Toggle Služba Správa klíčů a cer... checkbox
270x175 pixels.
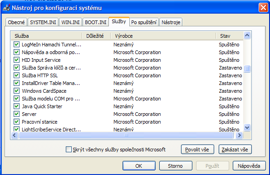[16, 68]
